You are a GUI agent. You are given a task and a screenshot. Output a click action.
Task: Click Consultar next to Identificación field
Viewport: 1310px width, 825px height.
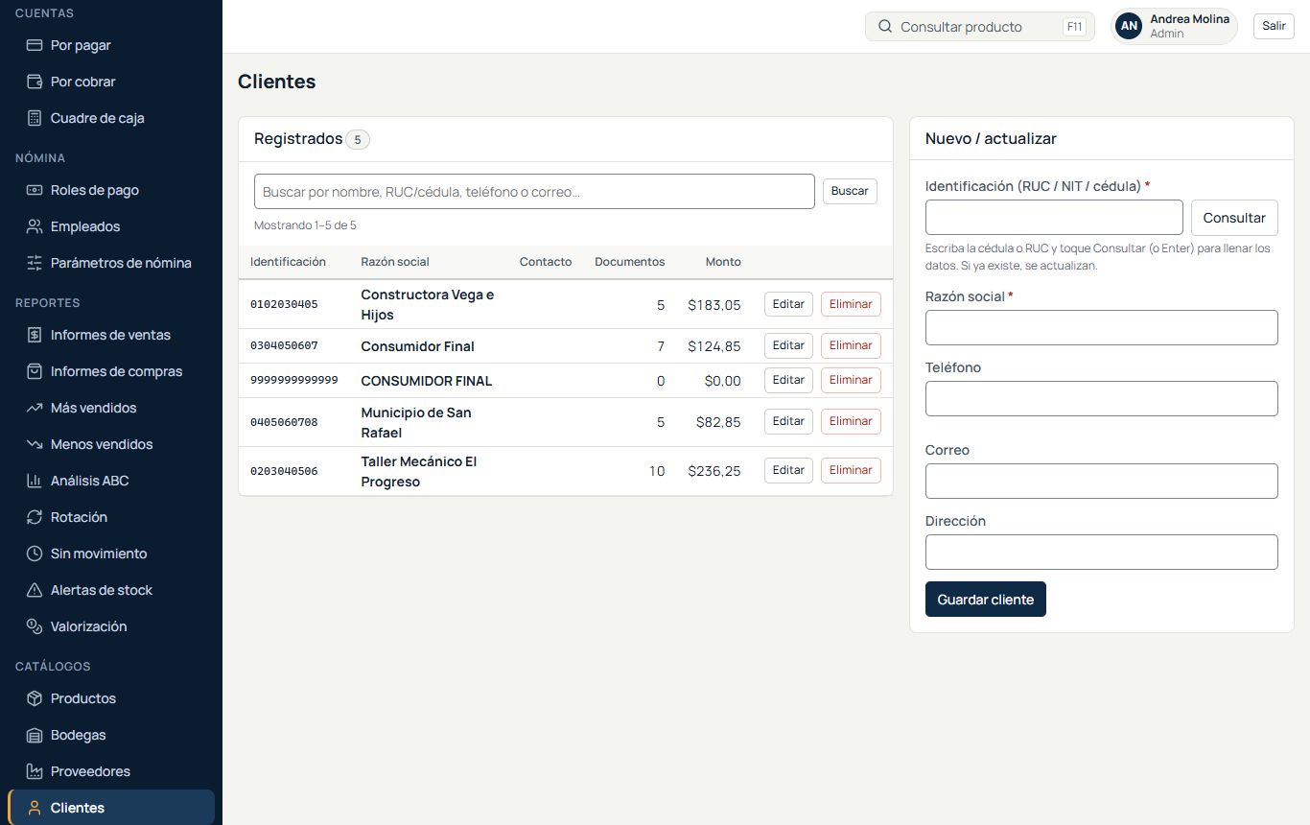tap(1234, 218)
